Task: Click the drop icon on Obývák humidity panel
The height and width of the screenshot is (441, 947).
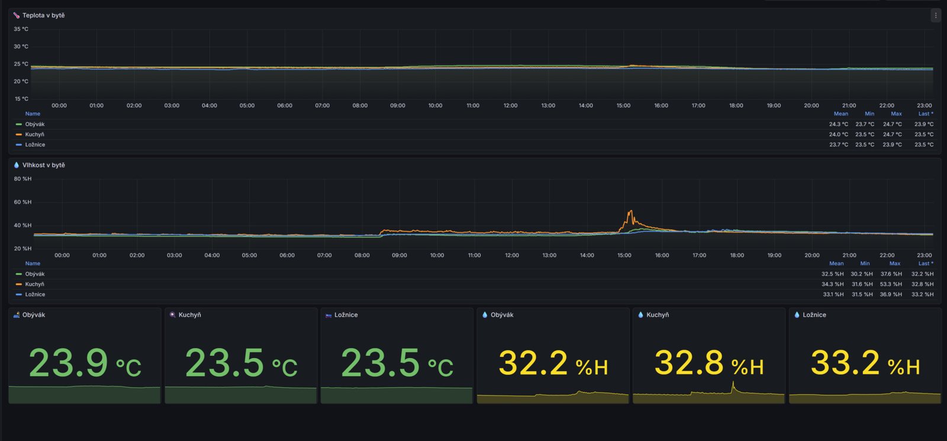Action: tap(485, 315)
